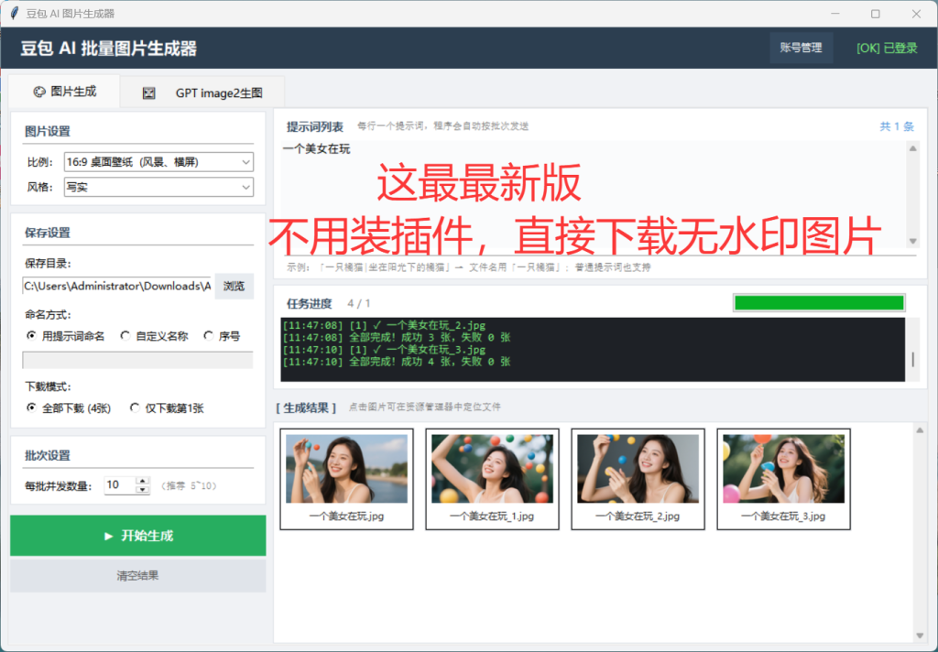This screenshot has width=938, height=652.
Task: Click results panel scrollbar down arrow
Action: tap(920, 636)
